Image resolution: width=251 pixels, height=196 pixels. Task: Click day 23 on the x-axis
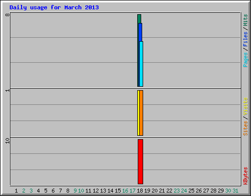[176, 191]
